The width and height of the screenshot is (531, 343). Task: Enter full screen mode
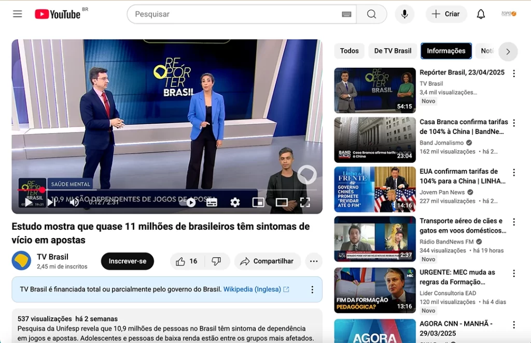[x=305, y=202]
